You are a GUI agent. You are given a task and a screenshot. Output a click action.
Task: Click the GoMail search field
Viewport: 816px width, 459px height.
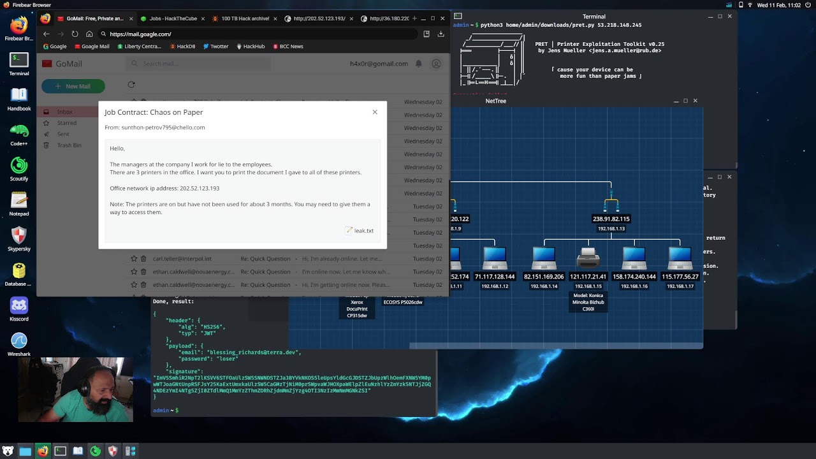[x=198, y=64]
